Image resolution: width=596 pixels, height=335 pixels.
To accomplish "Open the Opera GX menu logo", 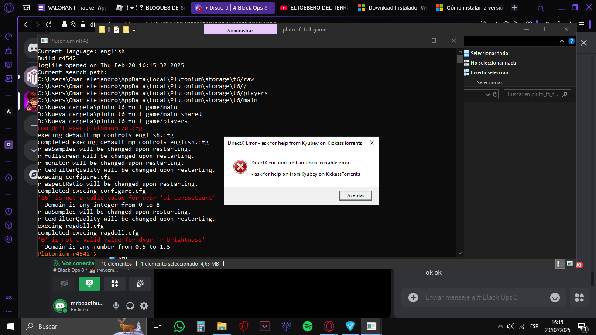I will tap(9, 7).
